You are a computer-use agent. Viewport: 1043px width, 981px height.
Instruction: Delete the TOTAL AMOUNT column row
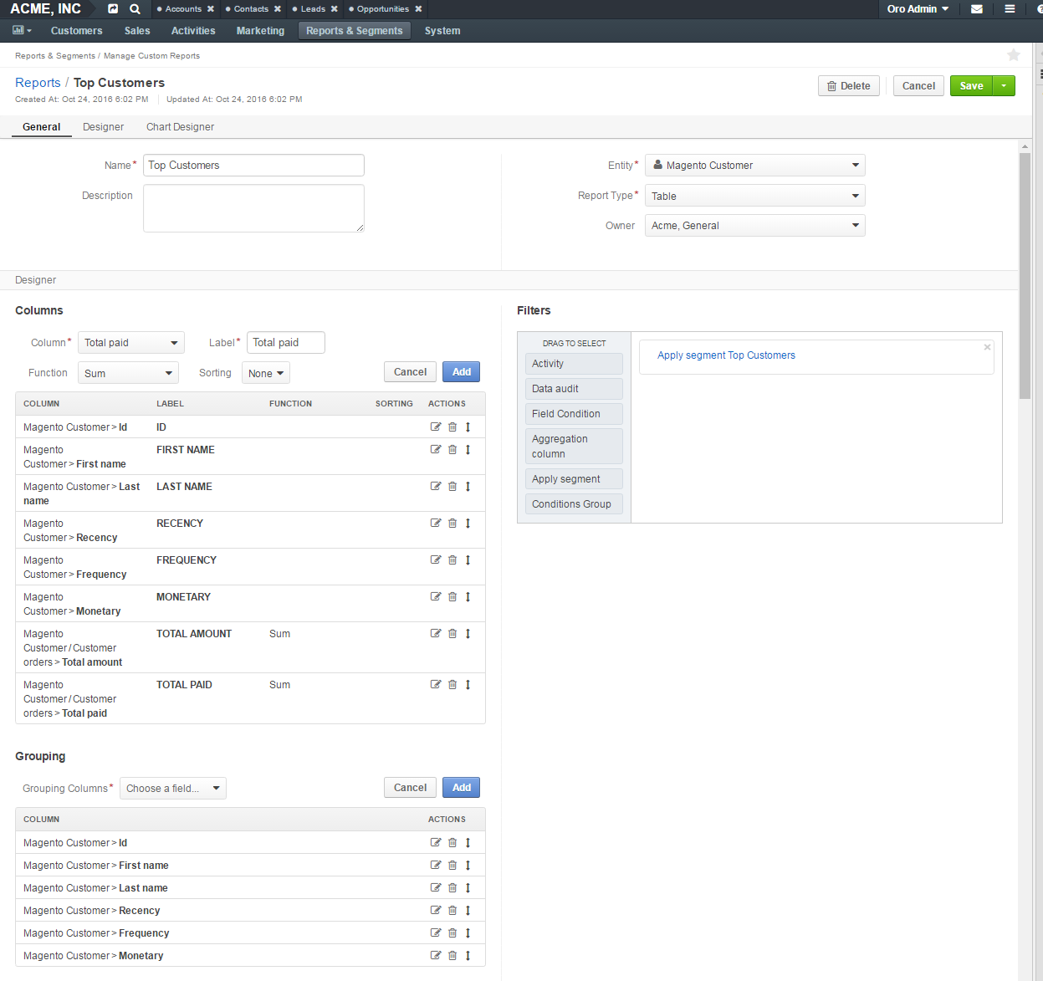(x=452, y=633)
